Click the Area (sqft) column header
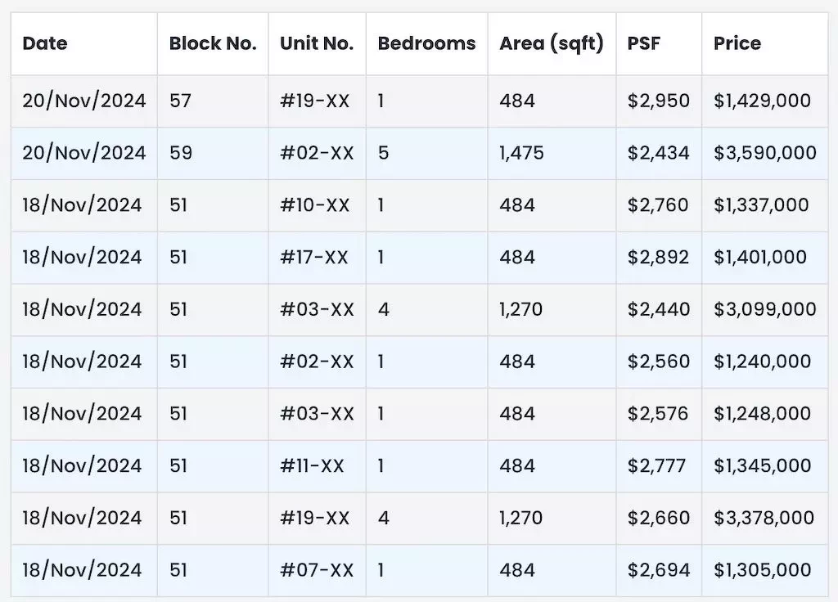Image resolution: width=838 pixels, height=602 pixels. pos(552,44)
